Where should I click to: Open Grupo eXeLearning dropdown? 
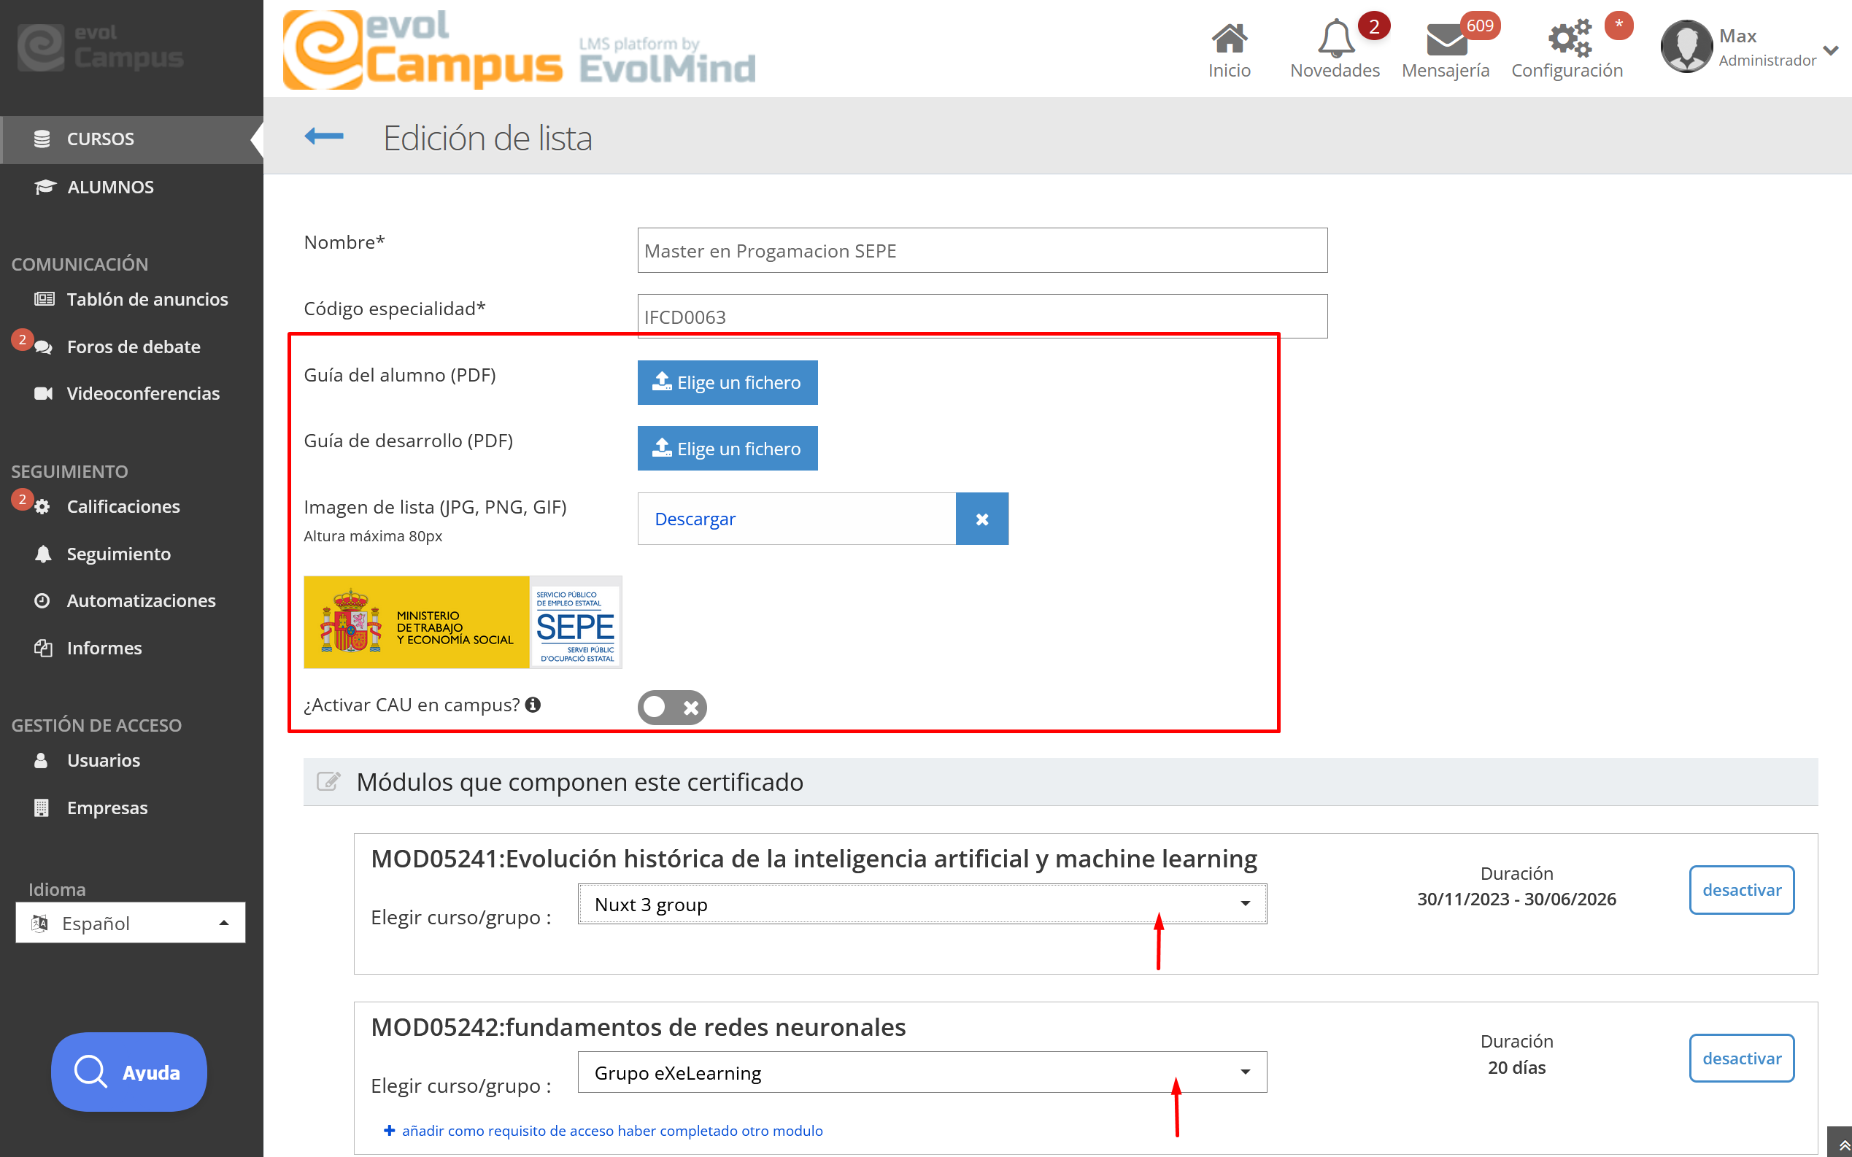tap(922, 1073)
